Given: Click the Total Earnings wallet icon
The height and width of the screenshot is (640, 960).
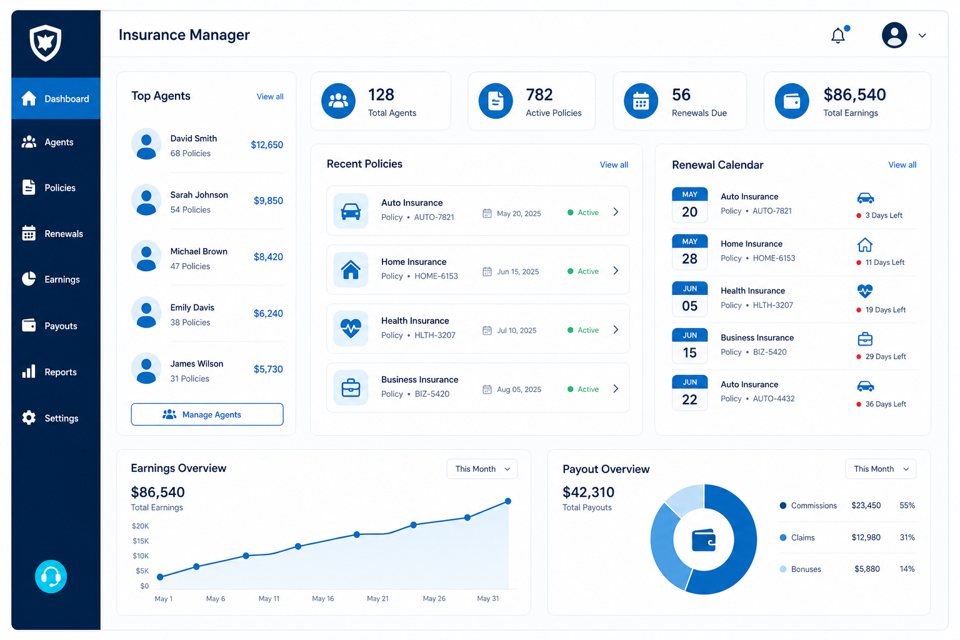Looking at the screenshot, I should (792, 101).
